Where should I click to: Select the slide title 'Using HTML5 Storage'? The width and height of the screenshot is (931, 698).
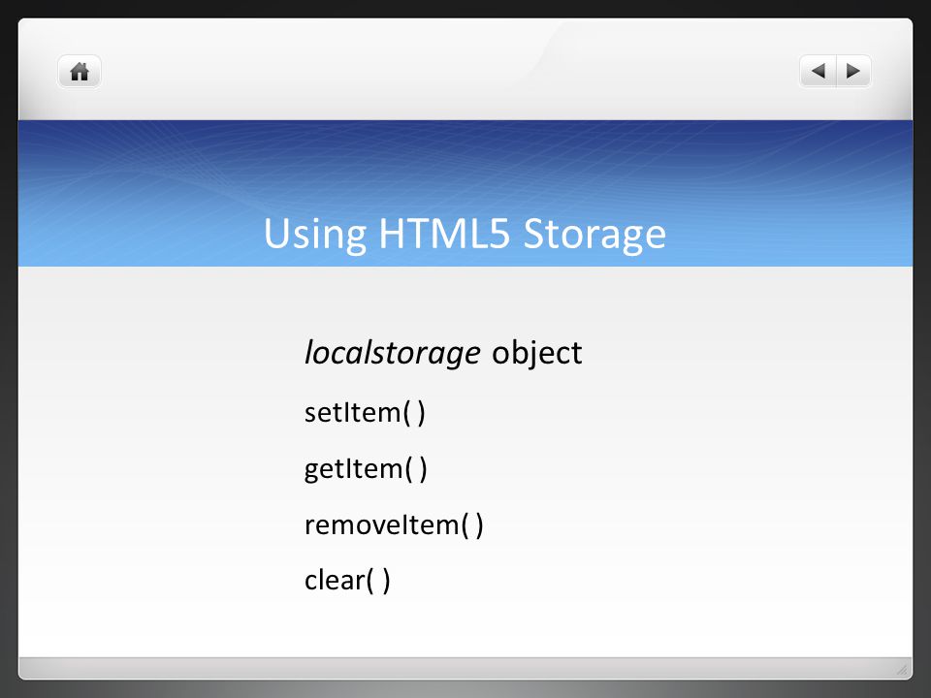click(465, 234)
